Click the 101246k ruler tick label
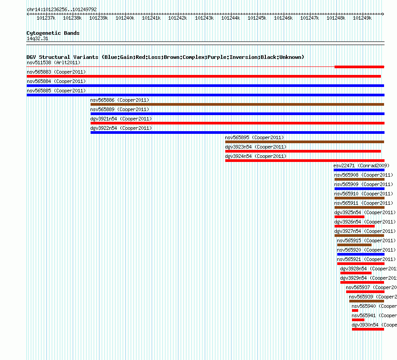 (x=283, y=18)
